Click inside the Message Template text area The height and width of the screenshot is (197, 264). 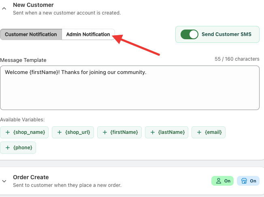(130, 88)
